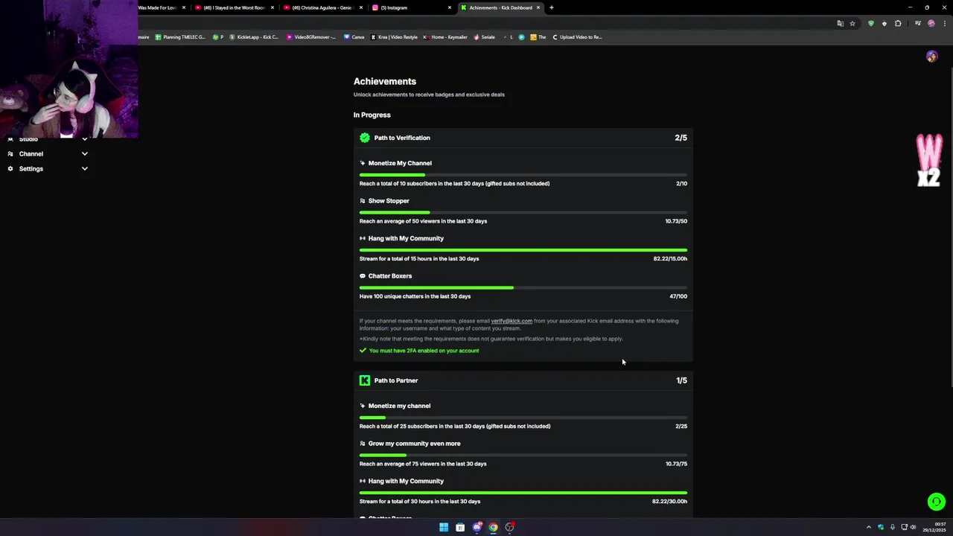Click the Channel sidebar icon
This screenshot has height=536, width=953.
10,154
